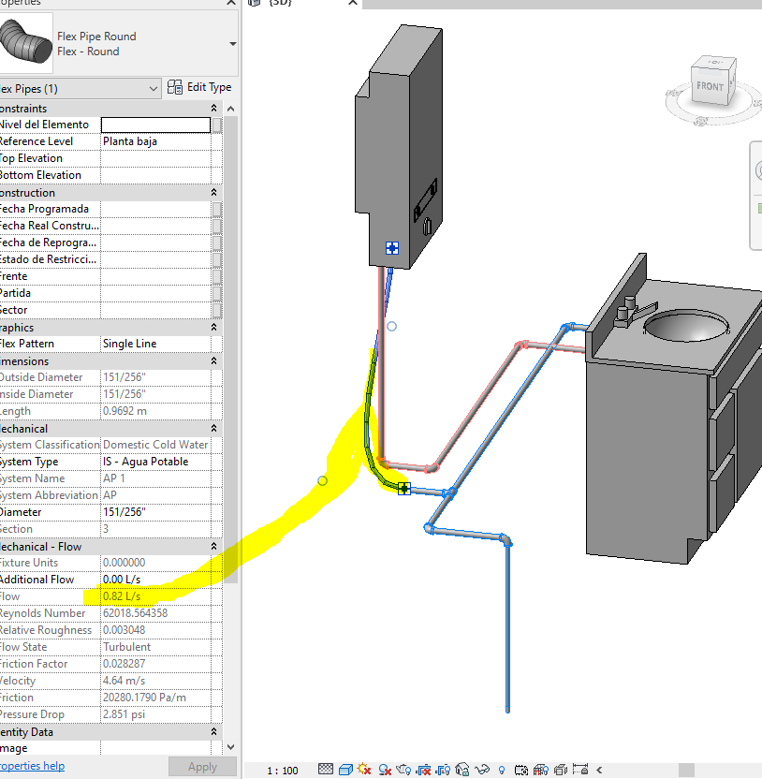Click the Nivel del Elemento input field
Viewport: 762px width, 779px height.
point(155,124)
